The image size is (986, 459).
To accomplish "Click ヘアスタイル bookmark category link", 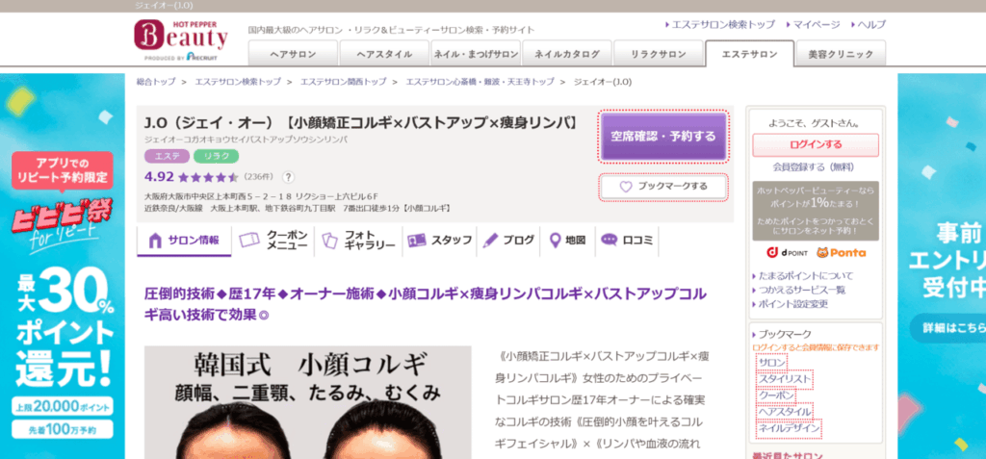I will coord(784,412).
